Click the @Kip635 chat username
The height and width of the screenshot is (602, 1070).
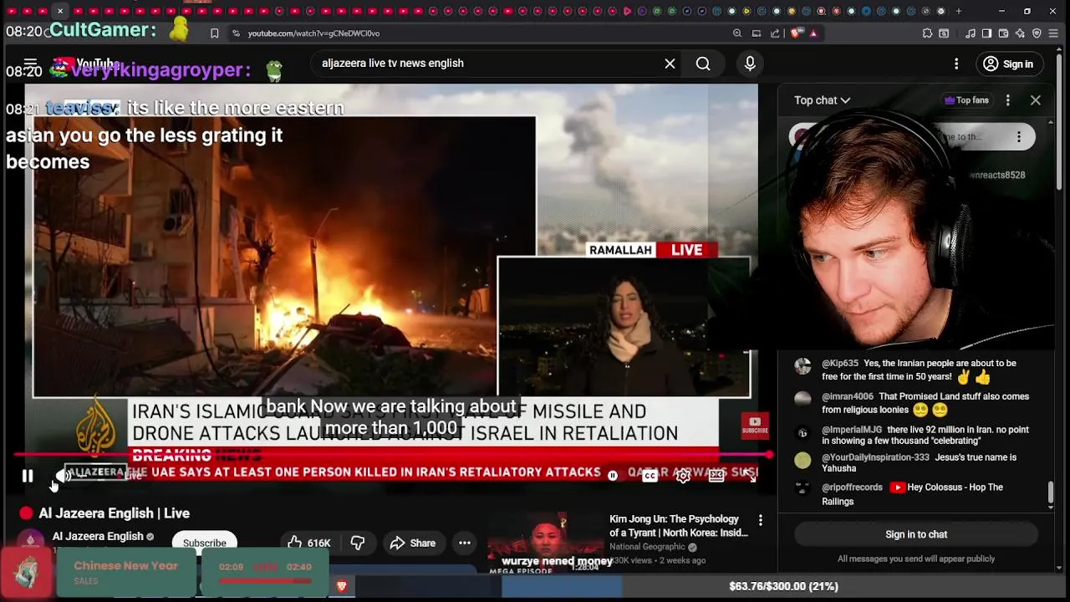[840, 364]
